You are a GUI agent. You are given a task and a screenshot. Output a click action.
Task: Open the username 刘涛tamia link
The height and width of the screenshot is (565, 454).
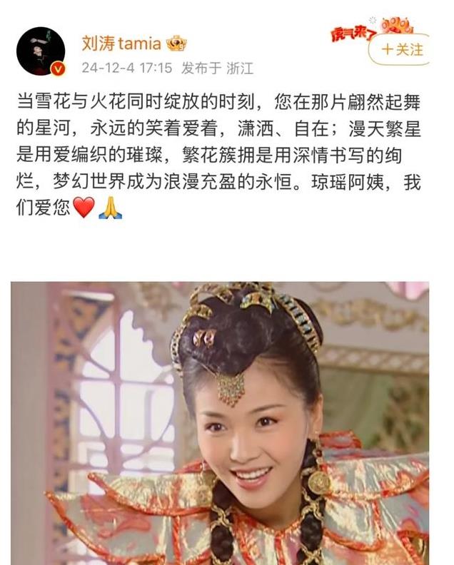[121, 44]
